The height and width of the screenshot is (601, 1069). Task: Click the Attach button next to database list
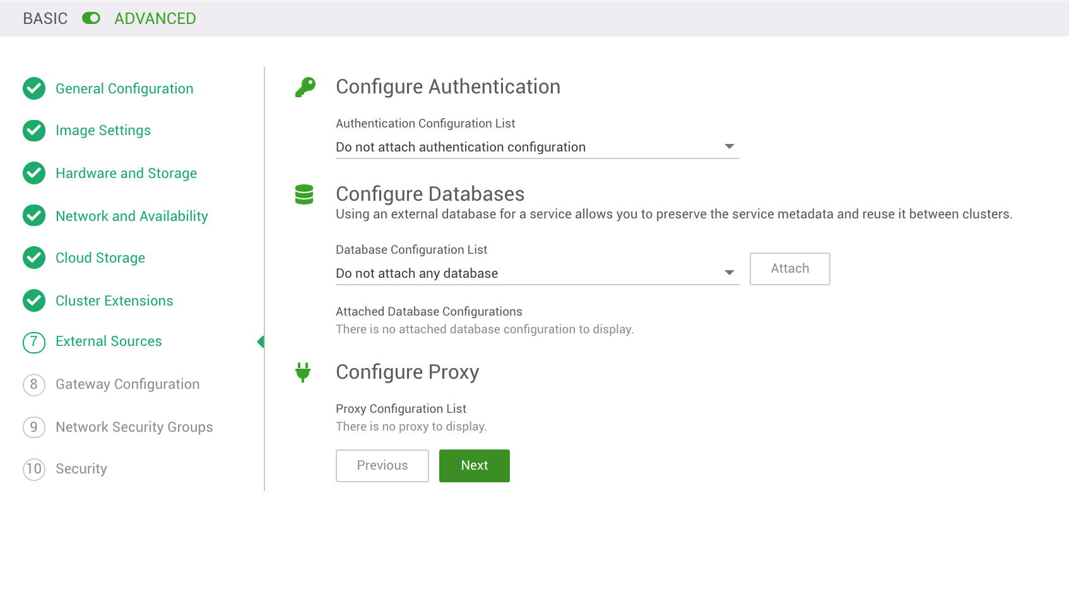pyautogui.click(x=789, y=268)
